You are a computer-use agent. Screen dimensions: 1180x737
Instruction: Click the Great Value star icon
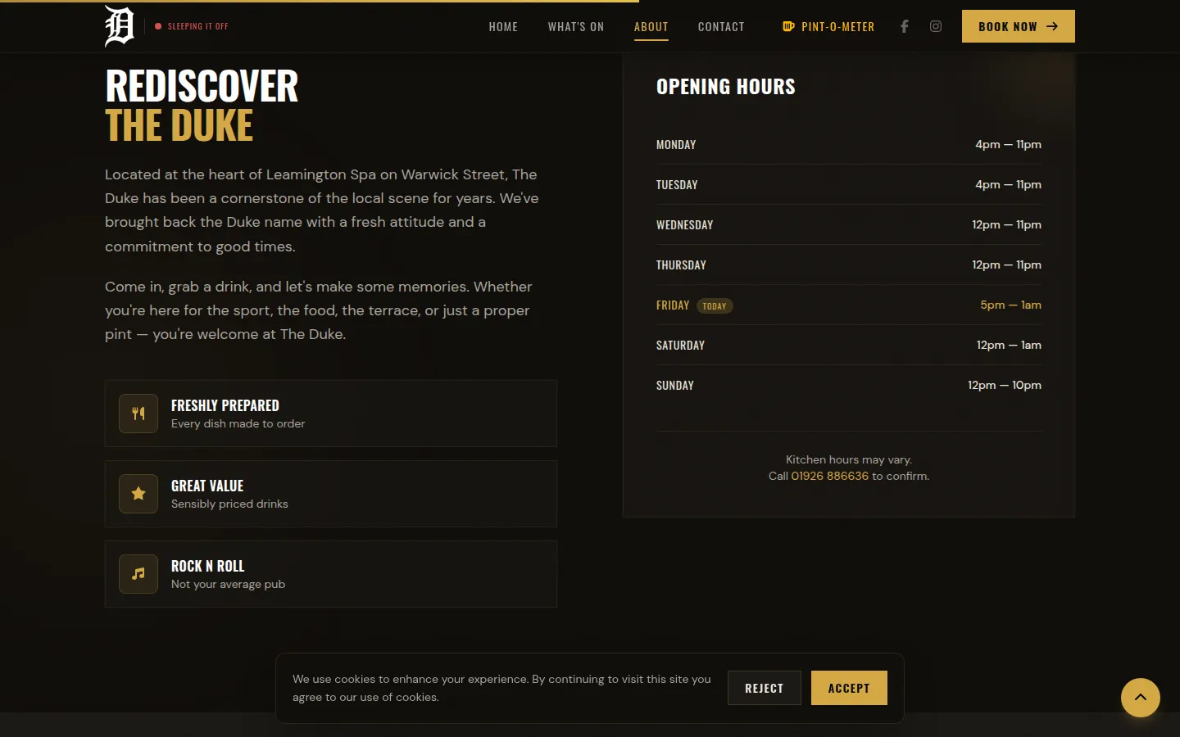click(138, 494)
